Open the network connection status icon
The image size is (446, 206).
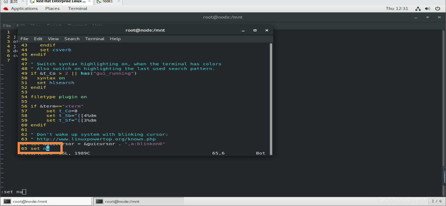click(x=418, y=8)
